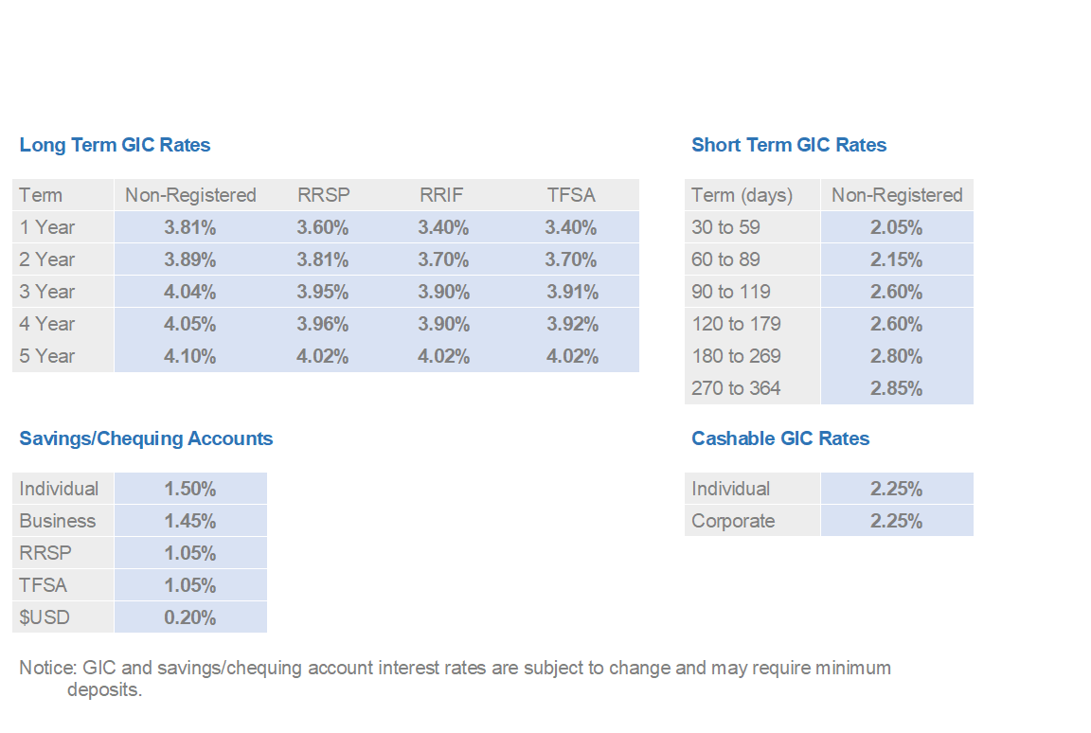Click the 270 to 364 term label
The width and height of the screenshot is (1091, 733).
[736, 388]
